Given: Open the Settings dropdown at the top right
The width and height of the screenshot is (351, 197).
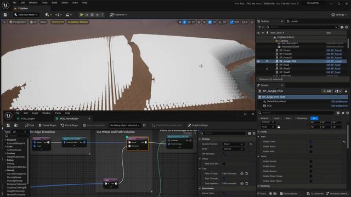Looking at the screenshot, I should click(339, 15).
